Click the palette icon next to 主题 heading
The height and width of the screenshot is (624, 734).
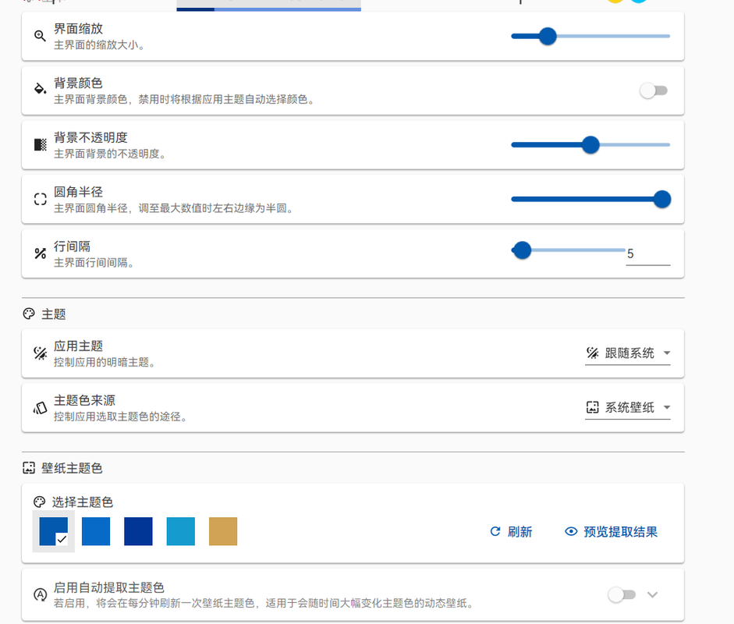(29, 314)
